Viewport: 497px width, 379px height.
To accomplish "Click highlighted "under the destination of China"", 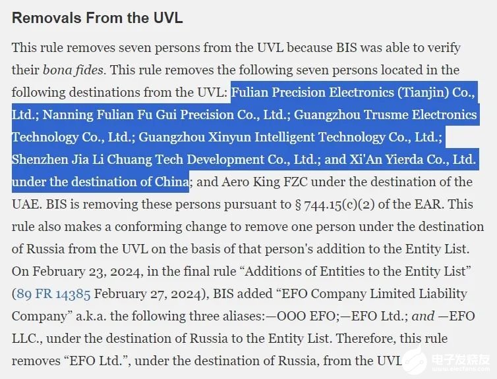I will click(x=100, y=182).
